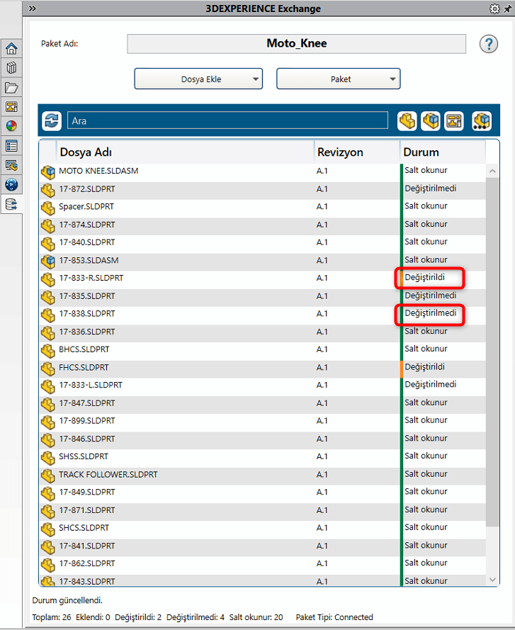Select the 17-862.SLDPRT file name
The height and width of the screenshot is (630, 515).
coord(86,563)
